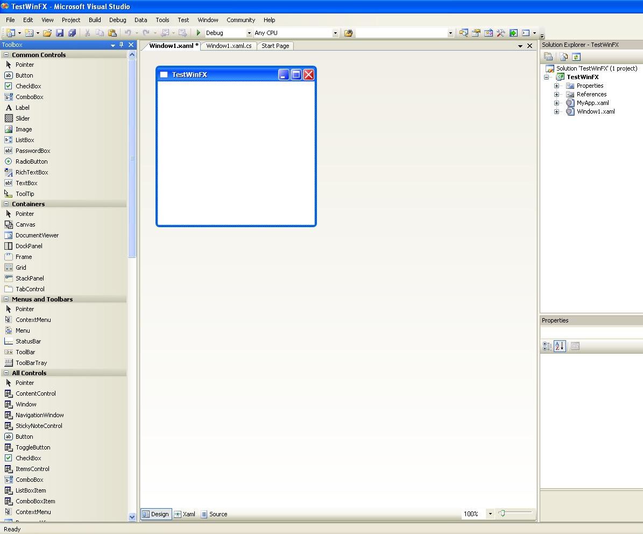Click the designer zoom slider
Image resolution: width=643 pixels, height=534 pixels.
[515, 514]
